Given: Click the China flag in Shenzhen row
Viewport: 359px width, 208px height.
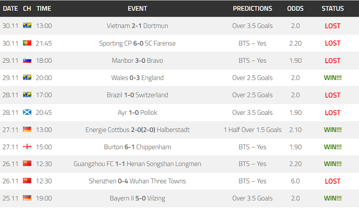Looking at the screenshot, I should tap(27, 181).
